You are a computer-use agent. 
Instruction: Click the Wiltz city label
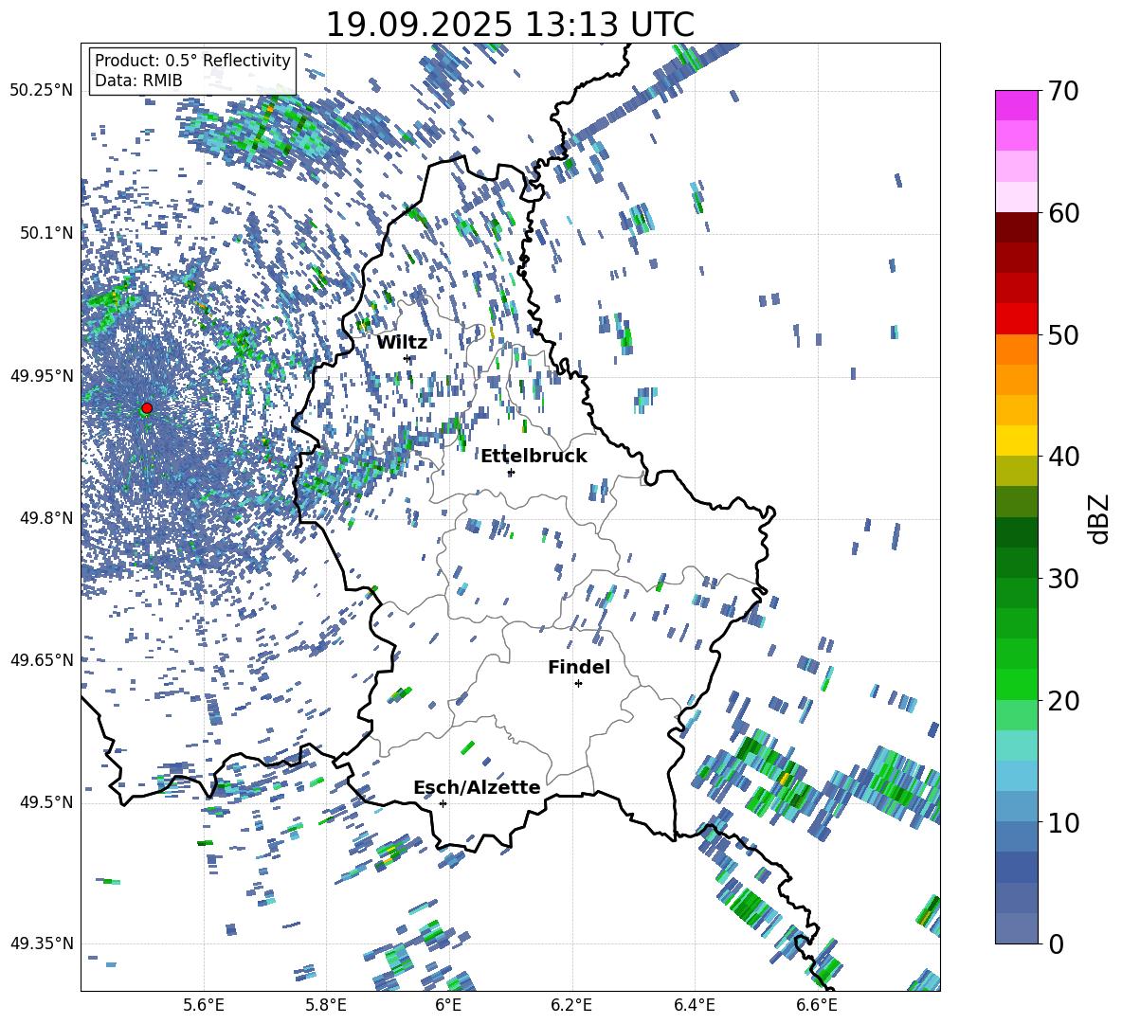402,343
